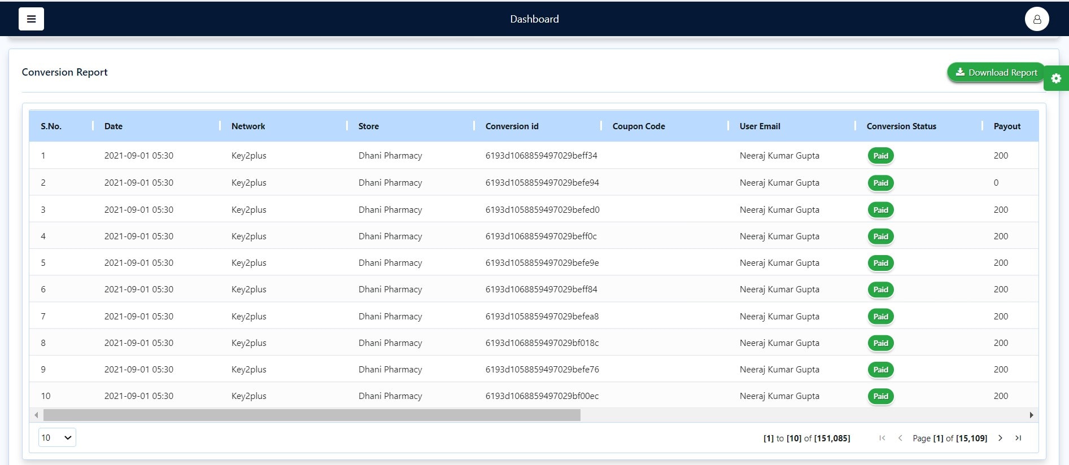Select conversion id 6193d1068859497029beff84
The image size is (1069, 465).
click(x=541, y=289)
